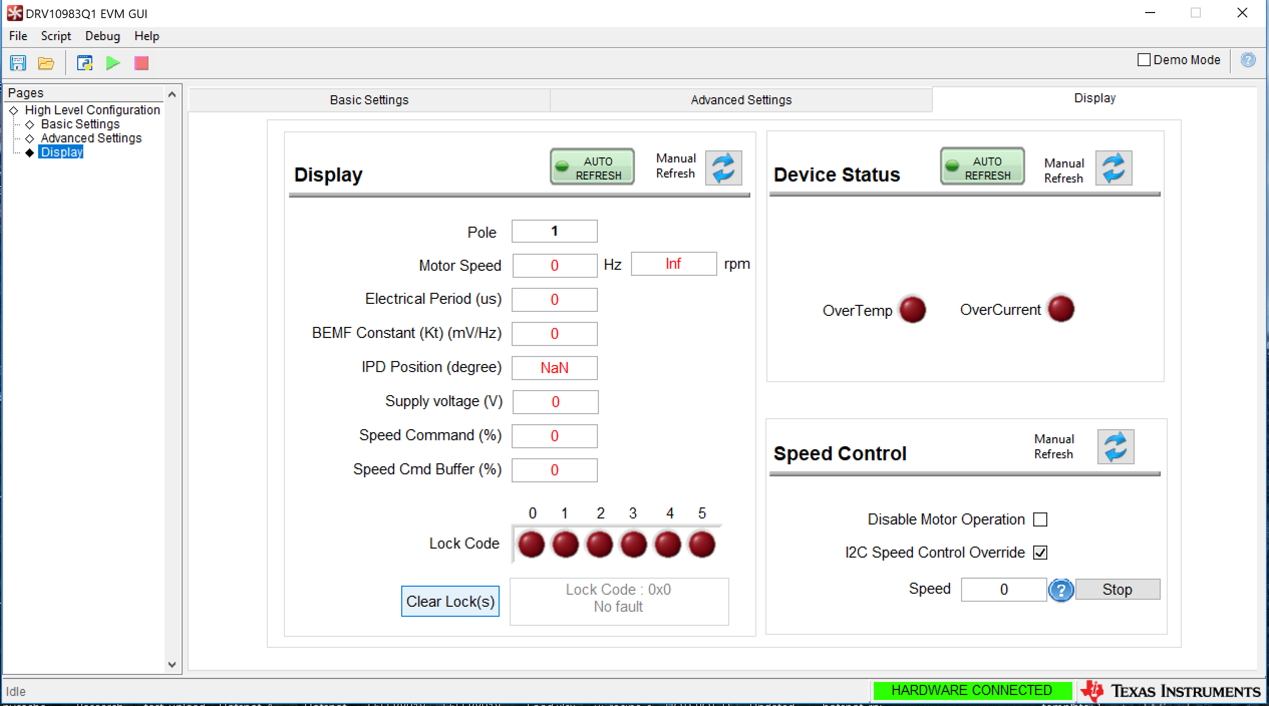1269x706 pixels.
Task: Click the Pole input field
Action: point(554,231)
